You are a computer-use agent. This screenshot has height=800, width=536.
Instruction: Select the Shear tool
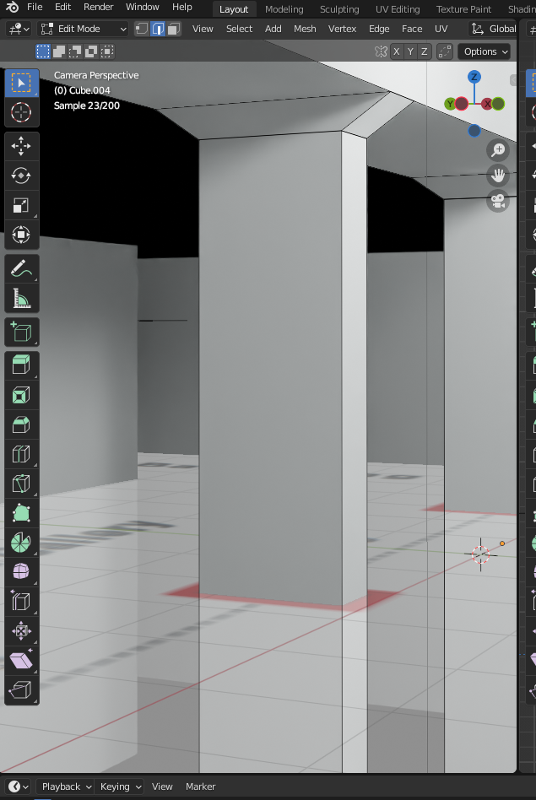(x=21, y=661)
